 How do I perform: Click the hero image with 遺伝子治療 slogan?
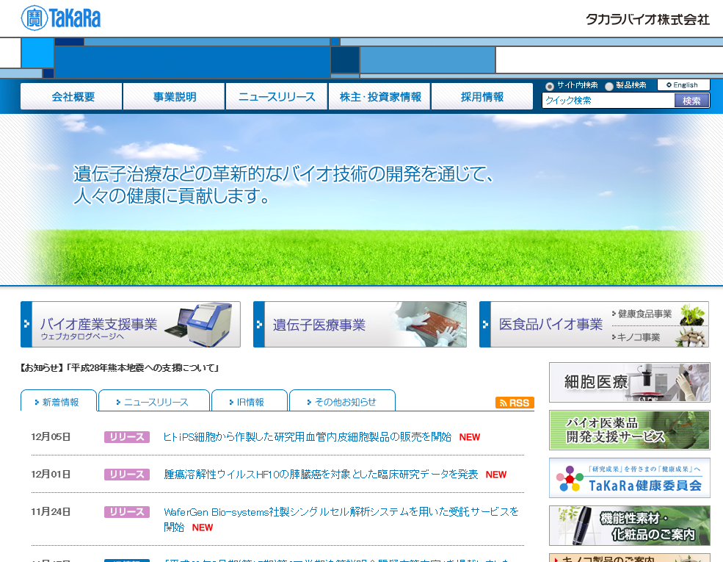coord(361,199)
